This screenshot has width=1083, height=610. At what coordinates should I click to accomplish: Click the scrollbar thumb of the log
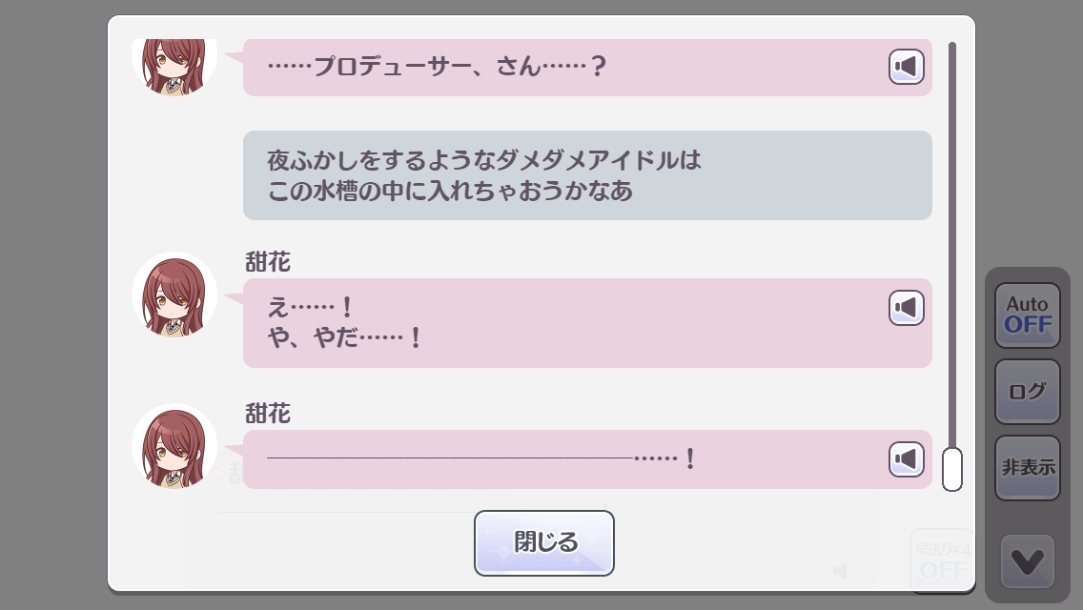click(x=951, y=468)
